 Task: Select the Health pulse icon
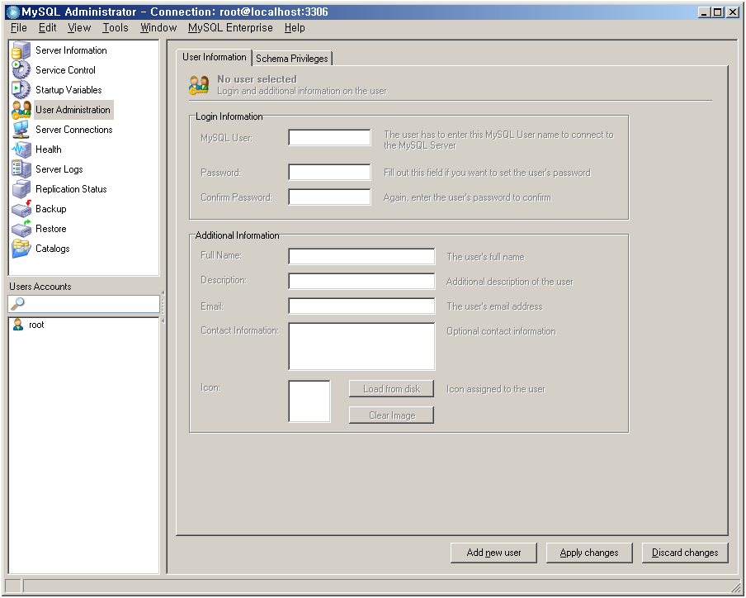click(x=21, y=149)
